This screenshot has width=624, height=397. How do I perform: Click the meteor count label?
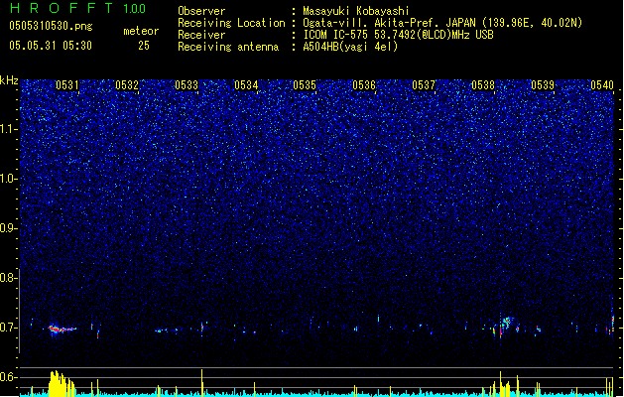141,31
